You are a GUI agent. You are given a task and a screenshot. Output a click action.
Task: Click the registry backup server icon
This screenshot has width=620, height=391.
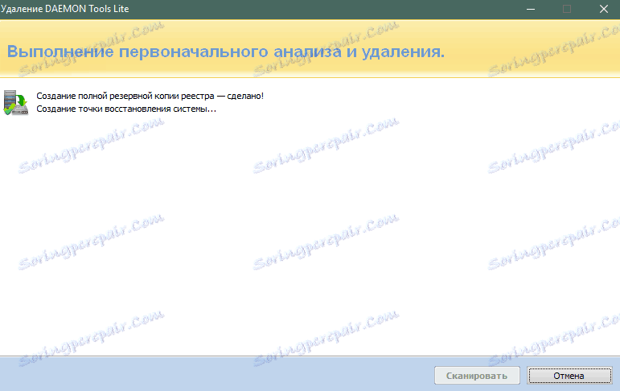click(16, 102)
